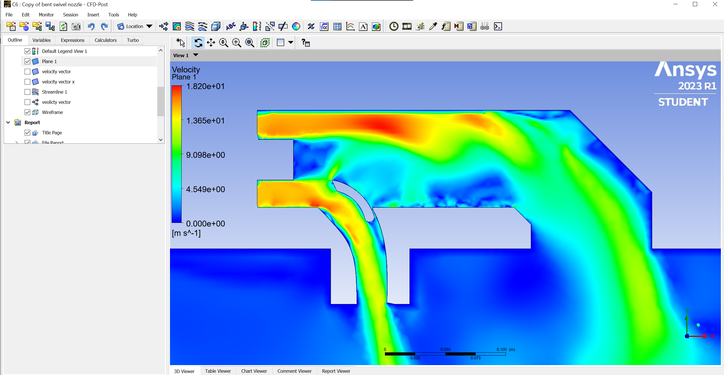Click the Contour insert icon
The height and width of the screenshot is (375, 724).
pos(177,27)
